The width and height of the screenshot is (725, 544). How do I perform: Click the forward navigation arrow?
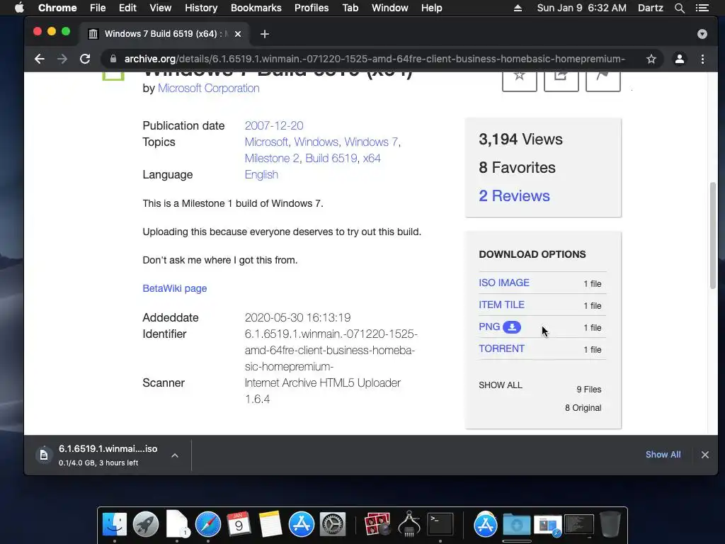coord(62,59)
